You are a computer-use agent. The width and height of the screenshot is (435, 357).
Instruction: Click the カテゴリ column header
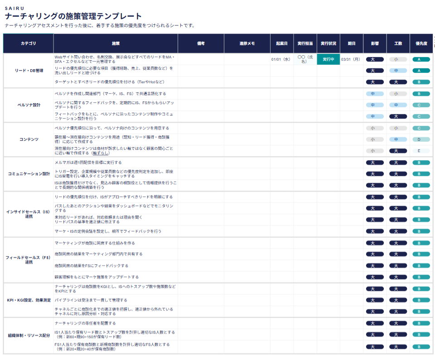pyautogui.click(x=28, y=43)
